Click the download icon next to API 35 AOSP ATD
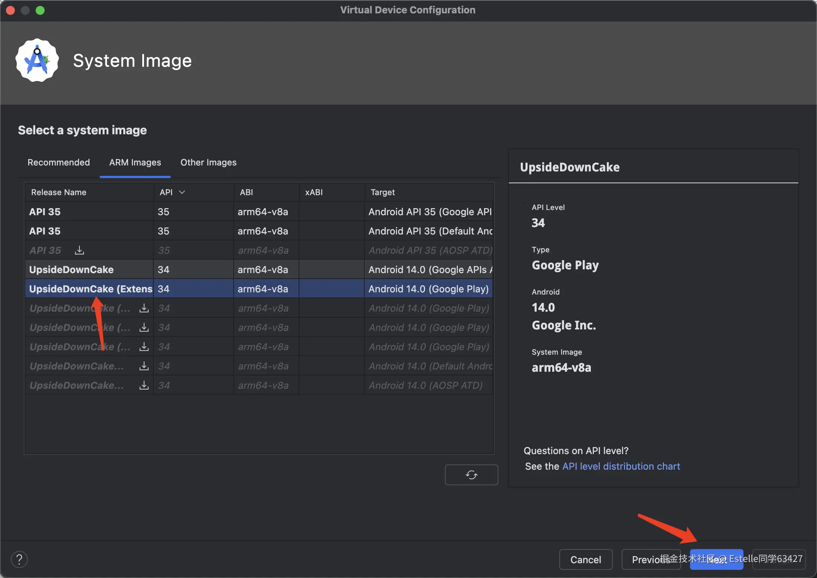Image resolution: width=817 pixels, height=578 pixels. [79, 250]
